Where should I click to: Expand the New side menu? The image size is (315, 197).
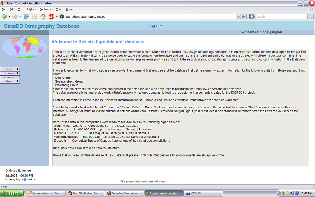pos(10,81)
